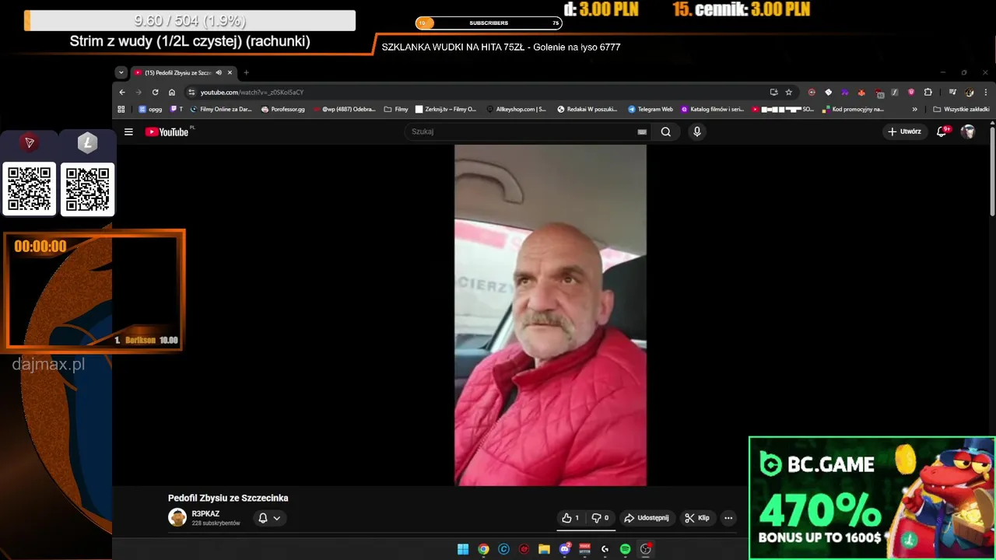
Task: Open a new browser tab
Action: click(246, 72)
